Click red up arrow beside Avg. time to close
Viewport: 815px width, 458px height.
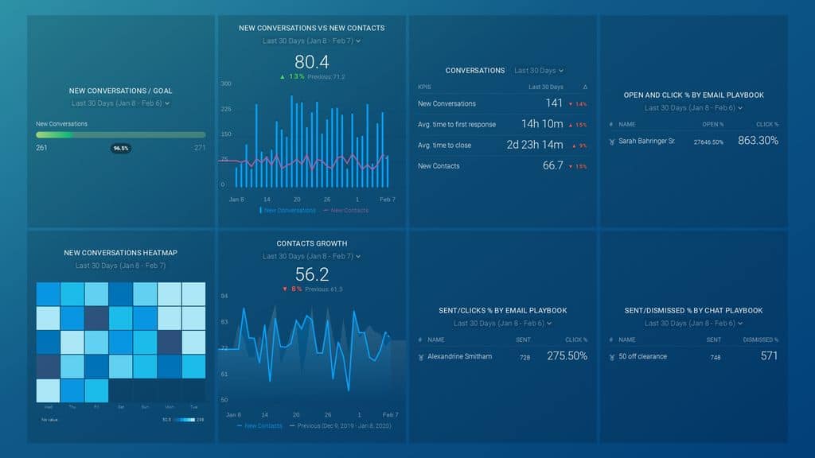(x=571, y=146)
